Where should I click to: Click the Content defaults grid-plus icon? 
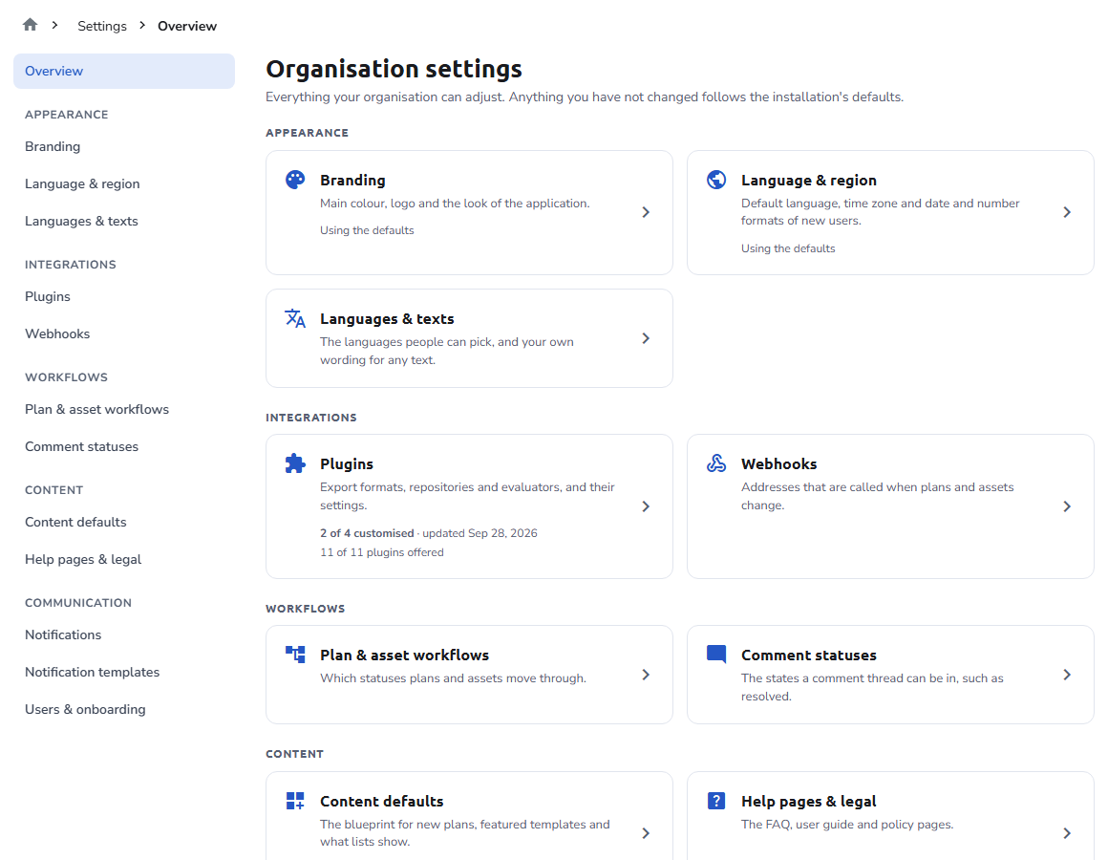tap(294, 801)
